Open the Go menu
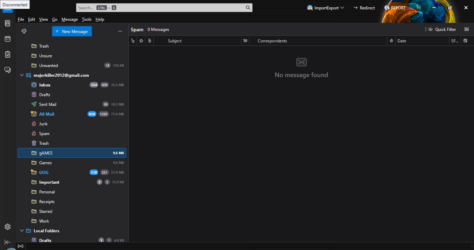The image size is (474, 250). [x=55, y=19]
